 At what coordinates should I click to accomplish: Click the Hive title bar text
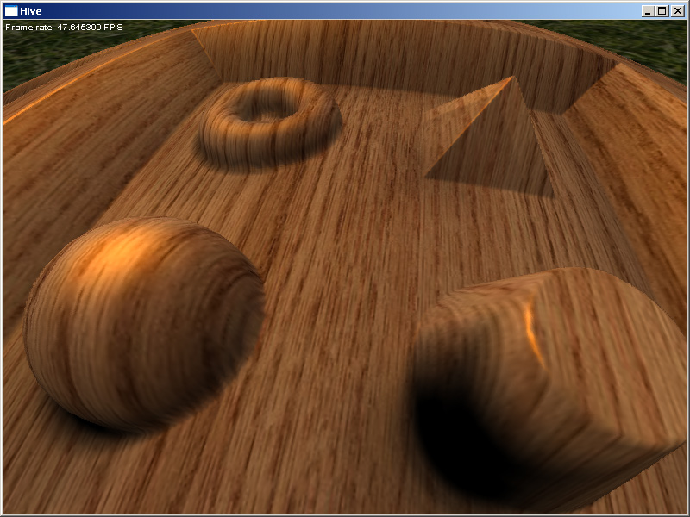click(x=31, y=11)
